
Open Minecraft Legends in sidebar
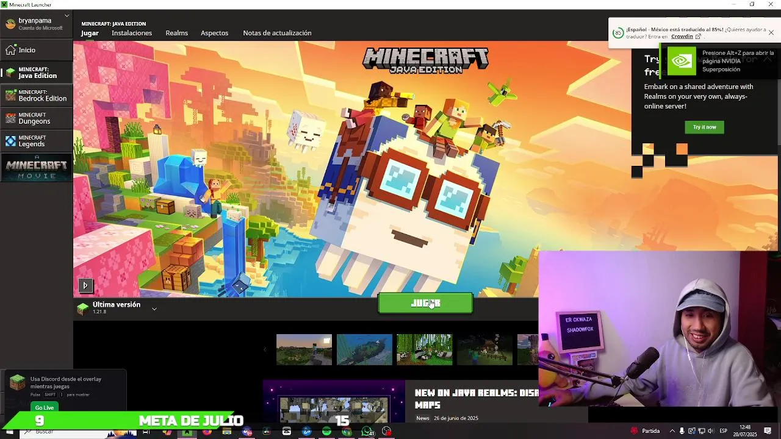(x=37, y=141)
